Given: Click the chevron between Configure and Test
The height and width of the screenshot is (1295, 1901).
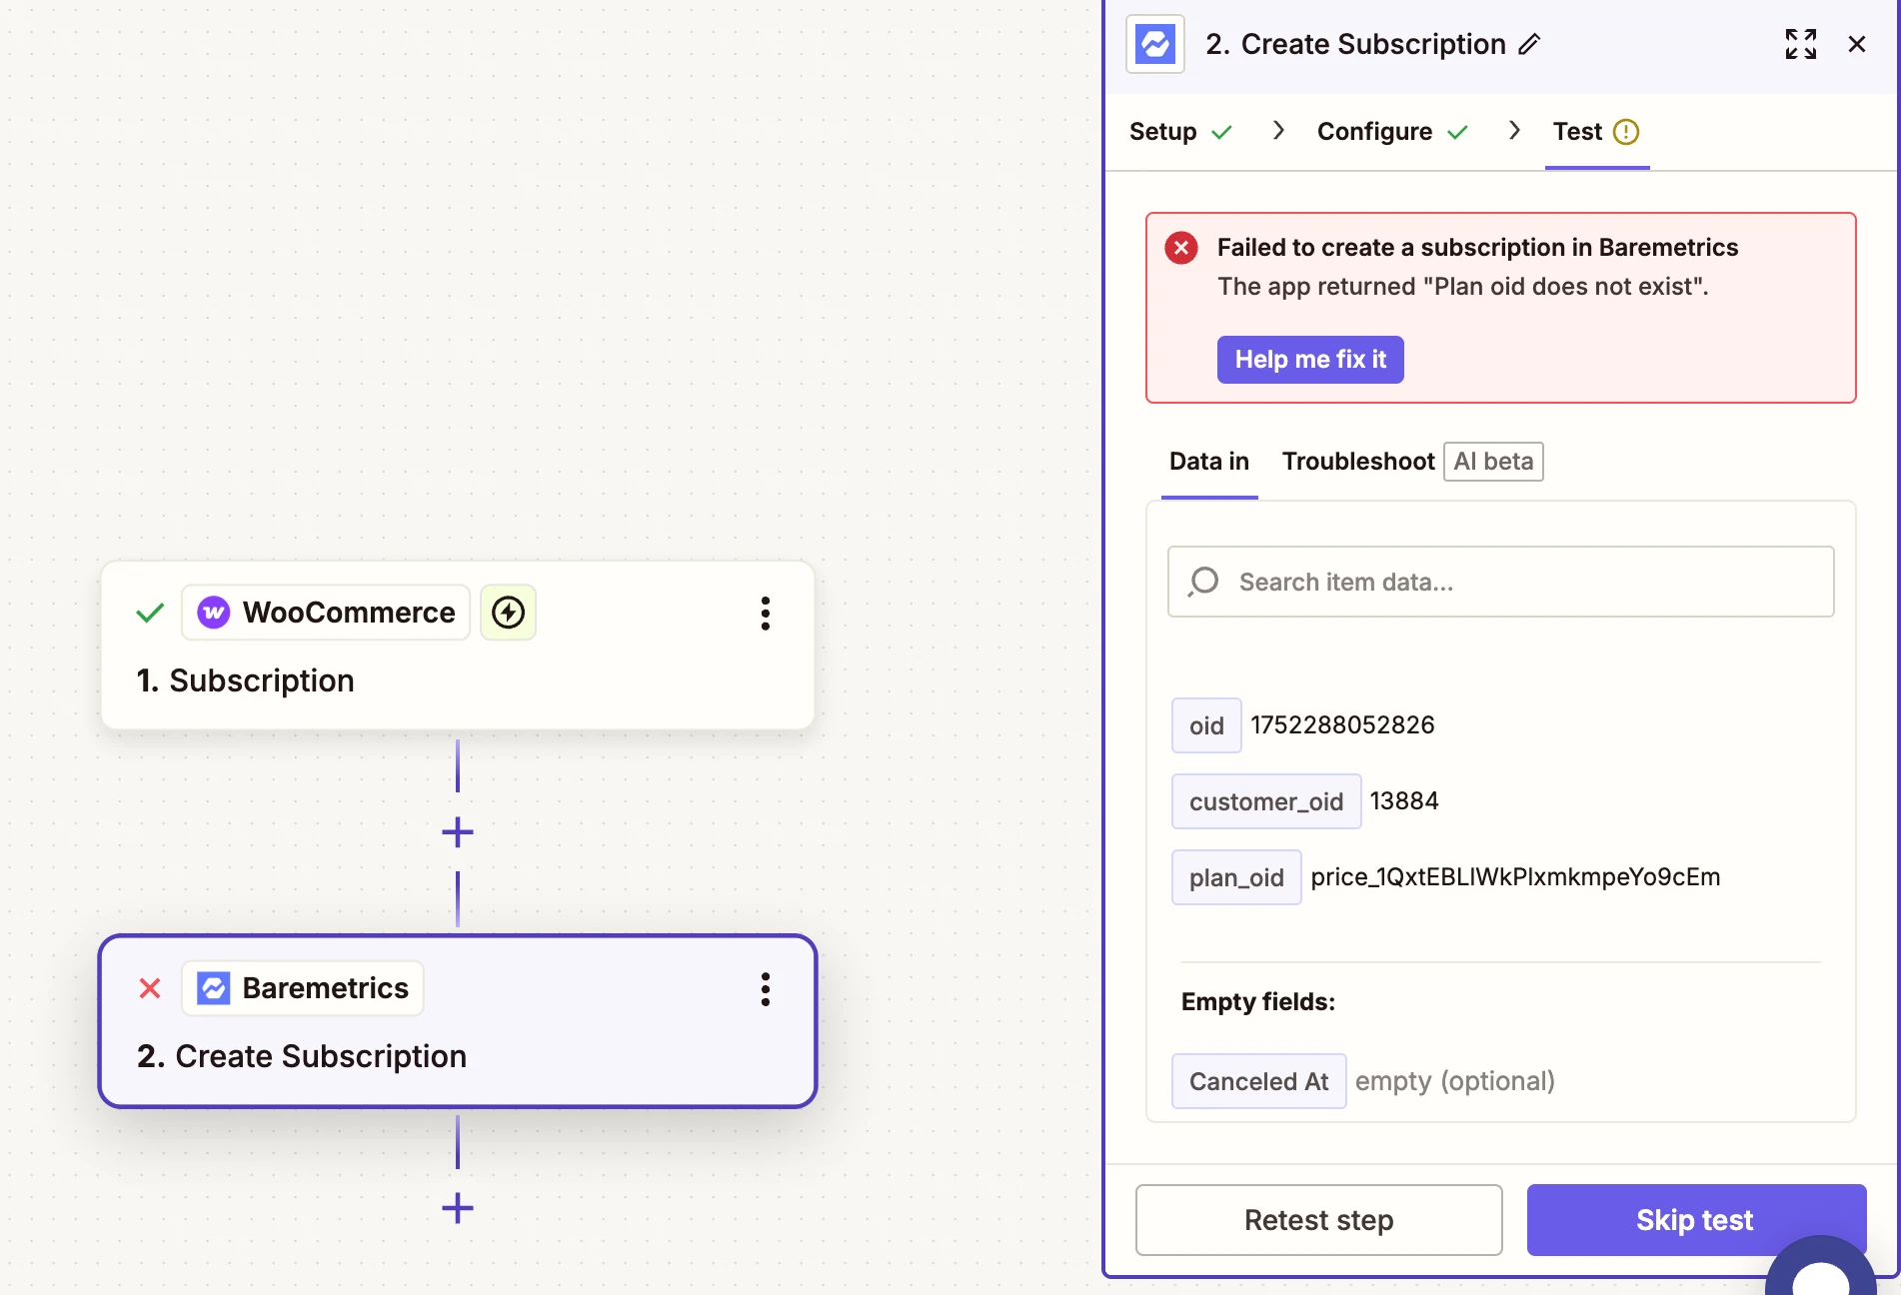Looking at the screenshot, I should click(x=1514, y=131).
